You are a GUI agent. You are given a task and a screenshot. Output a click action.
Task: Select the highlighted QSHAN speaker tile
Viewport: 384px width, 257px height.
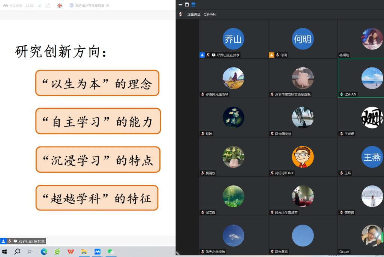pyautogui.click(x=361, y=78)
